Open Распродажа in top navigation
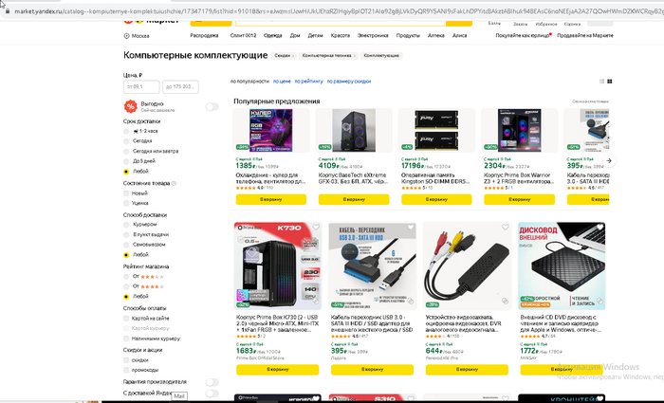This screenshot has width=664, height=403. coord(204,36)
